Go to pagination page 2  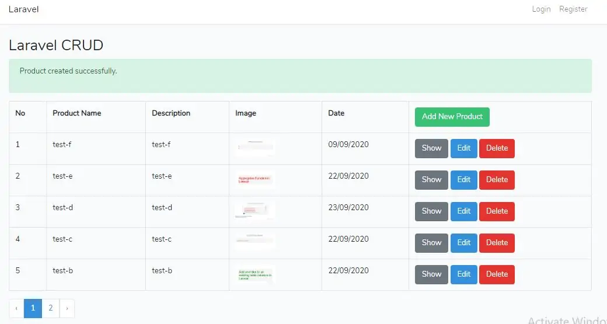click(x=50, y=308)
